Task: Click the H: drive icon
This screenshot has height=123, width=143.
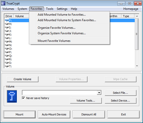Action: pos(7,24)
